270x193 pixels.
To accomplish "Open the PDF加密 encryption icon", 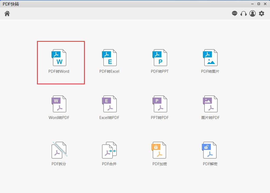I will point(159,150).
